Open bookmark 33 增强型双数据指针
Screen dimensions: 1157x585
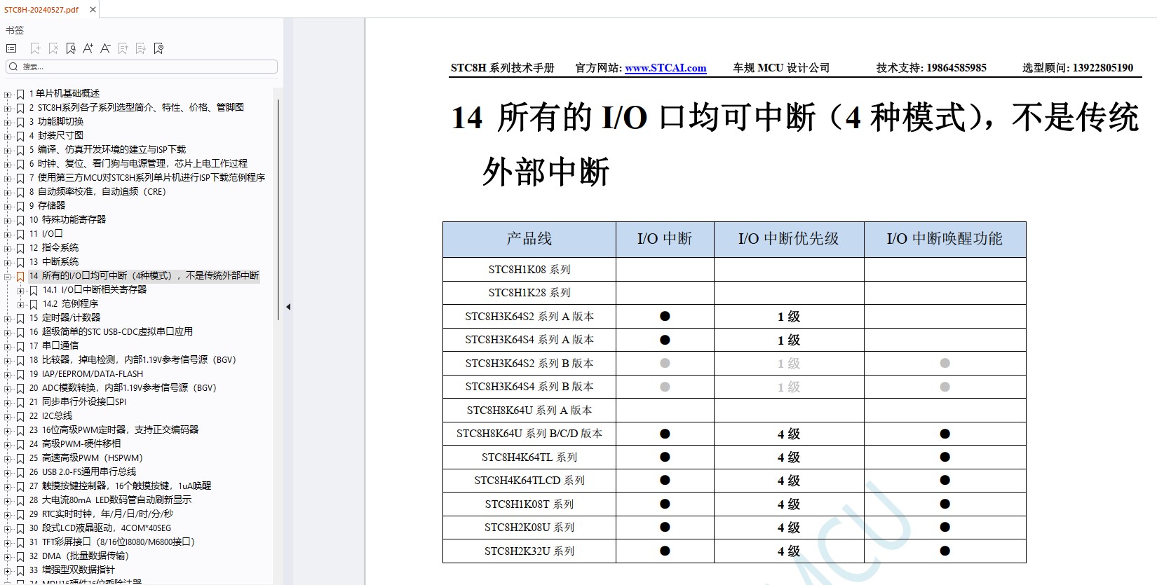pos(72,570)
